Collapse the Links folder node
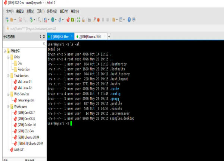Screen dimensions: 224x161 [8, 57]
